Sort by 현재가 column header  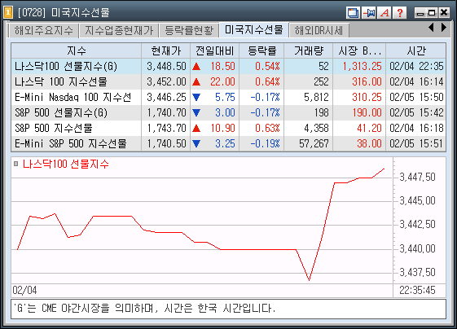click(x=166, y=50)
